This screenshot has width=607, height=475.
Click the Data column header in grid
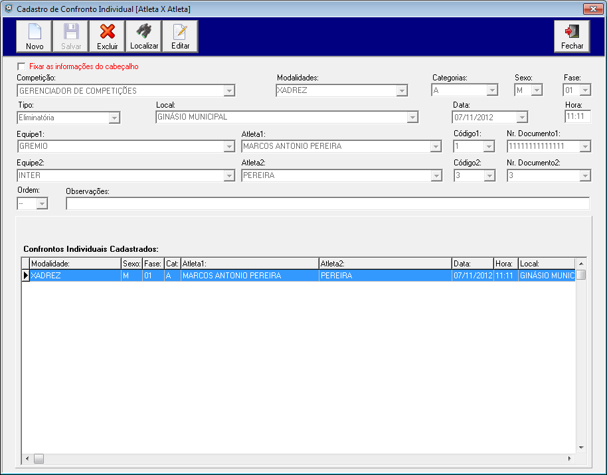(x=473, y=264)
